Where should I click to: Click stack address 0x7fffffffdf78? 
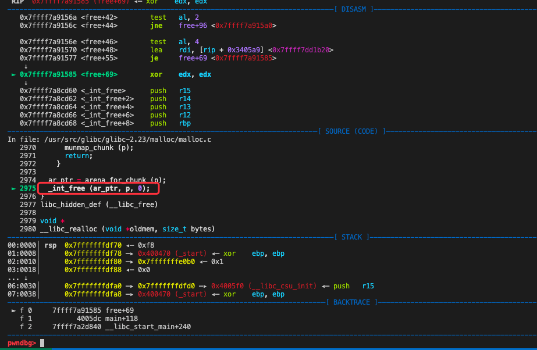click(93, 253)
